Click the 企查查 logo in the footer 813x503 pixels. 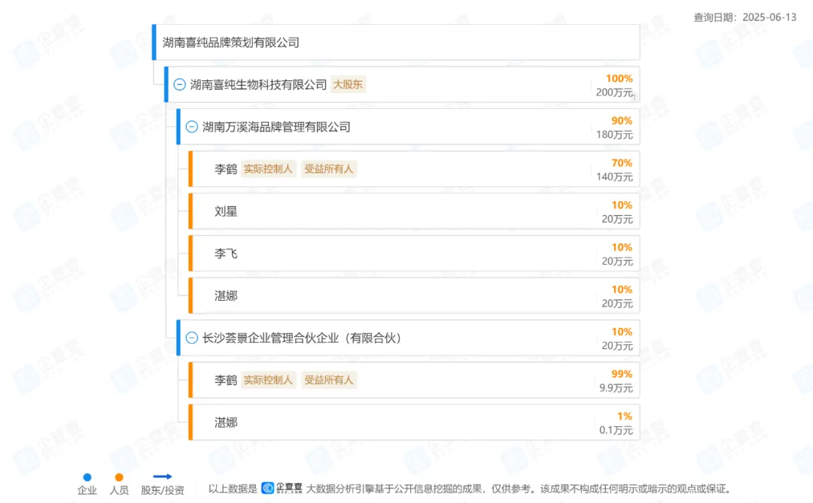click(282, 489)
